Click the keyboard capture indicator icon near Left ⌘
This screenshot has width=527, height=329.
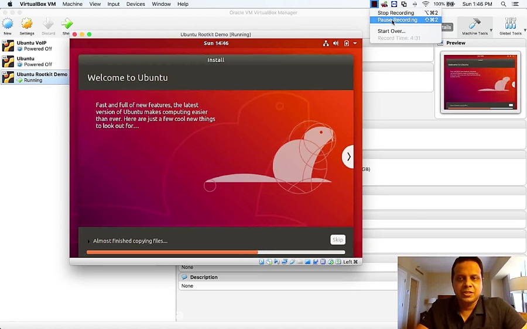point(338,262)
